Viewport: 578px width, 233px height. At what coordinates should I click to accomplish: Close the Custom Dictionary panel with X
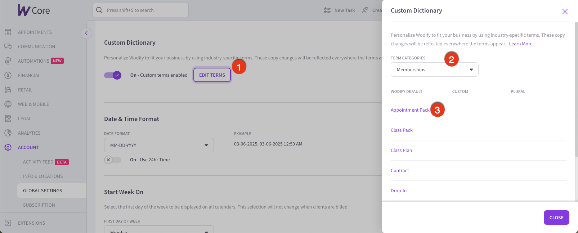[565, 12]
